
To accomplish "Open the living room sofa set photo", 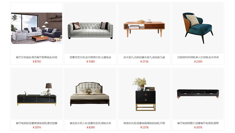I will coord(37,28).
